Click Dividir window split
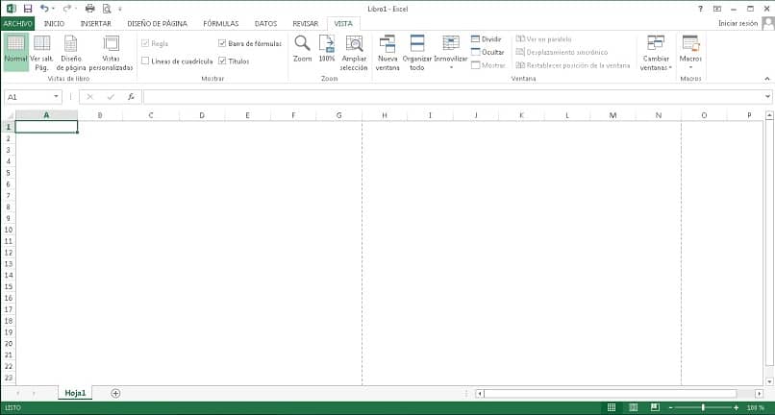The image size is (775, 415). (x=487, y=39)
